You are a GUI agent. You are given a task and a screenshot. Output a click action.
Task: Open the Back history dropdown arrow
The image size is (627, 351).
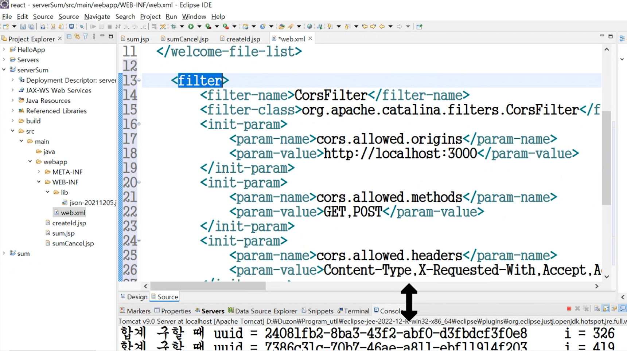click(390, 27)
